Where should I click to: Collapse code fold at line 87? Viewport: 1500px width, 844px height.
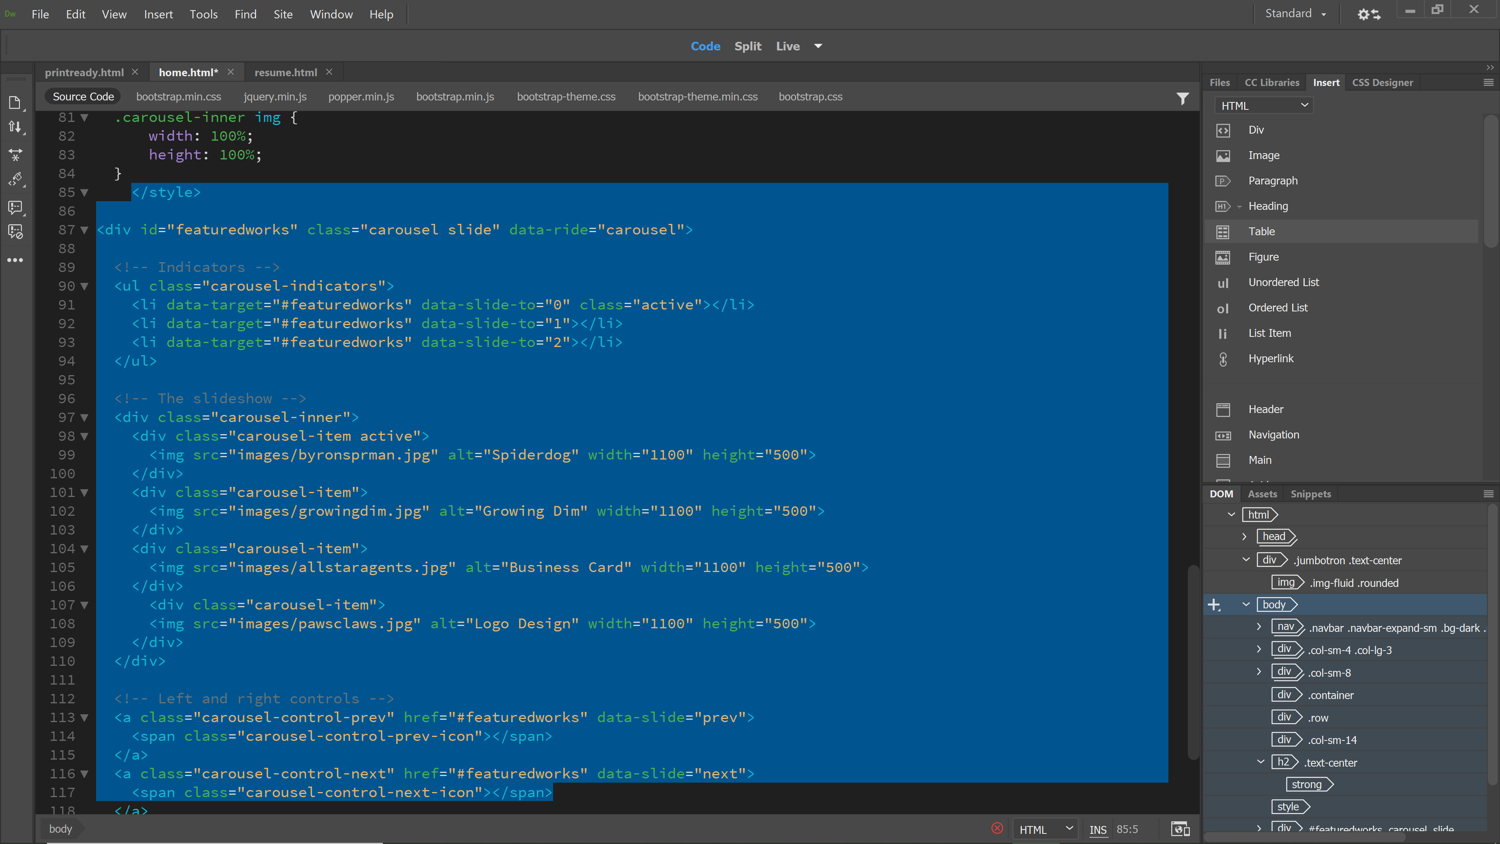pos(84,230)
